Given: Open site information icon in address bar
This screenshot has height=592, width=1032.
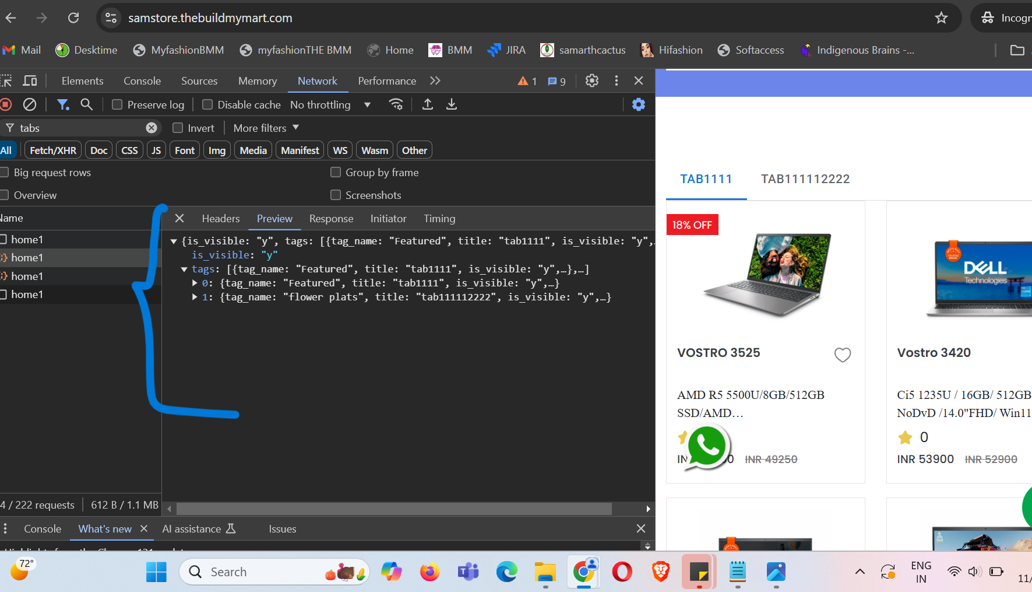Looking at the screenshot, I should (111, 18).
